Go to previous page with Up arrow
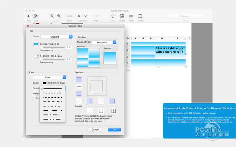The image size is (236, 147). tap(79, 16)
